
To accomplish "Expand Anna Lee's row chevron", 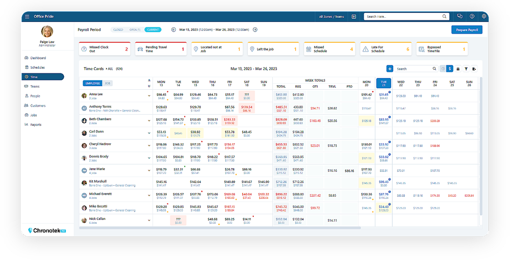I will point(149,95).
